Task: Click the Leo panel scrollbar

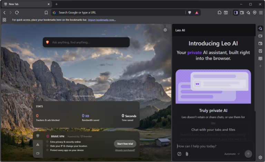Action: pos(255,73)
